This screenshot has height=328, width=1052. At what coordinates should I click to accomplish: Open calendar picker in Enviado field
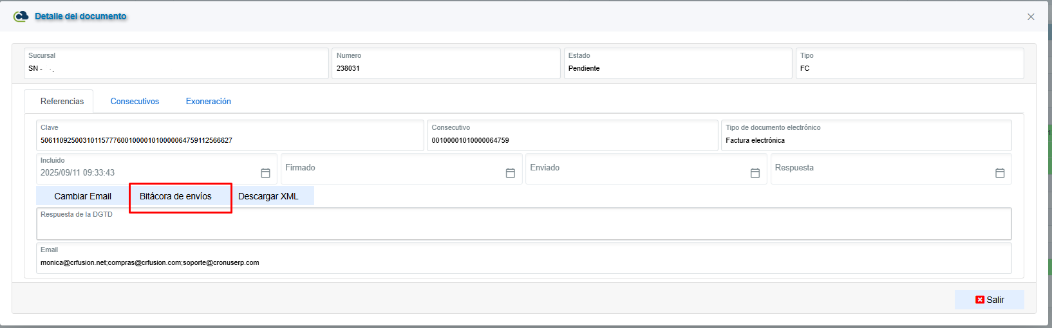click(755, 173)
